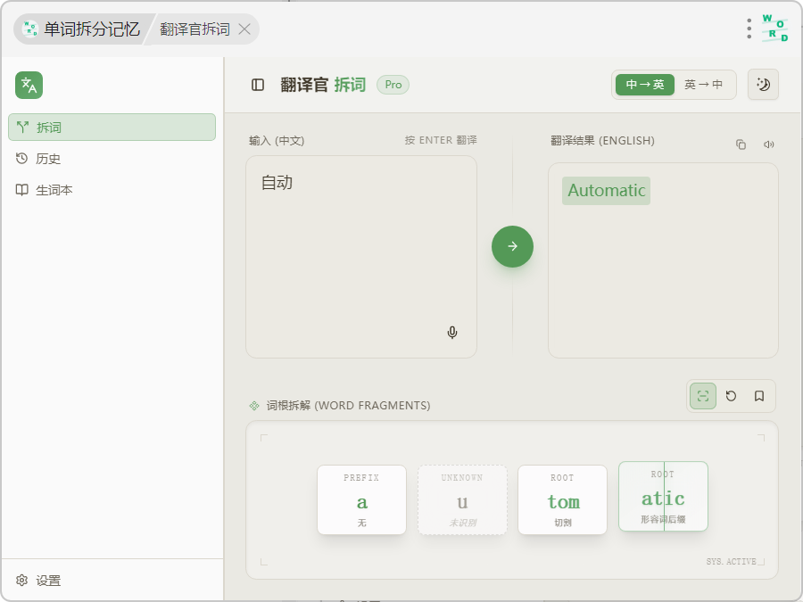The height and width of the screenshot is (602, 803).
Task: Click the microphone voice input icon
Action: point(452,333)
